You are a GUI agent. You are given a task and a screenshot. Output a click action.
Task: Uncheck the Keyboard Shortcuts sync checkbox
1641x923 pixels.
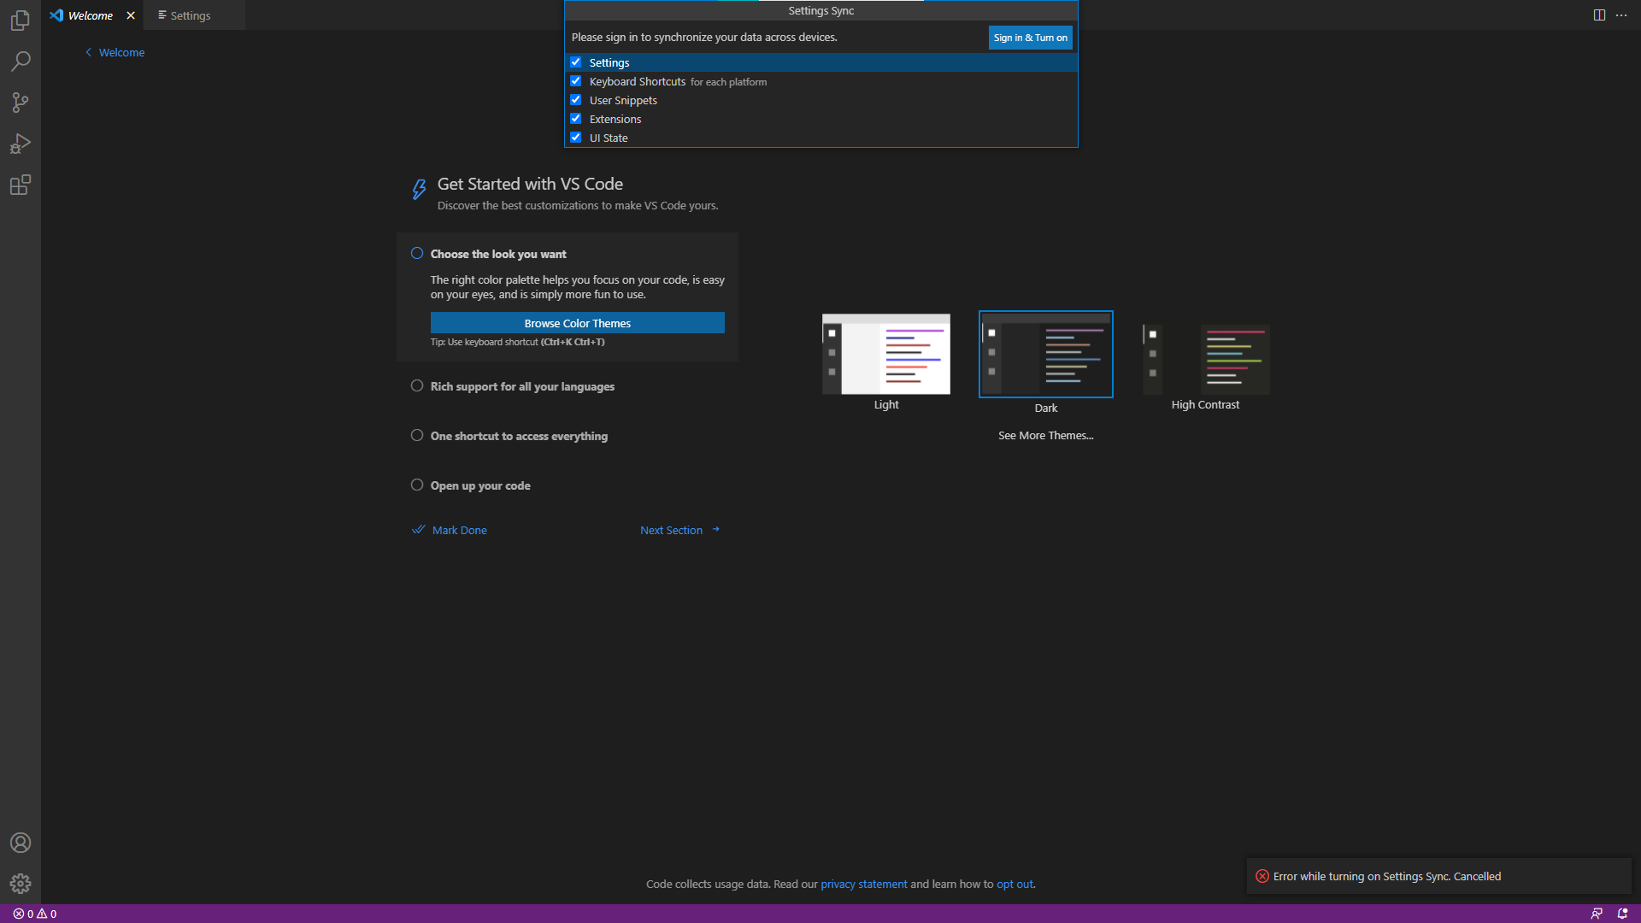[576, 81]
